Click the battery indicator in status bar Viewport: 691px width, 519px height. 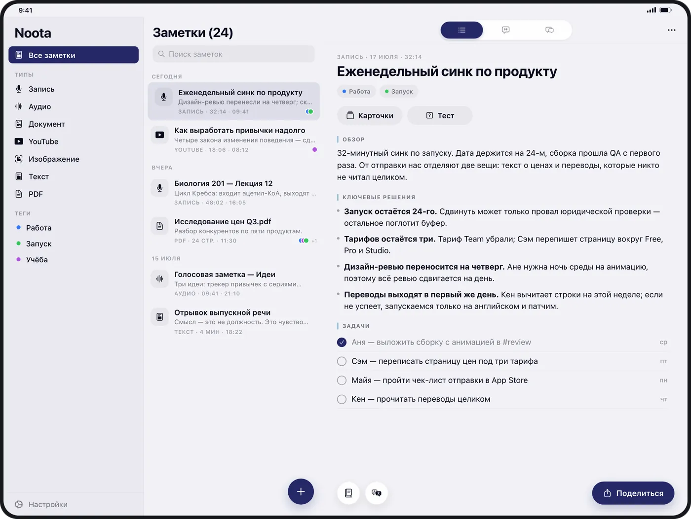point(666,10)
